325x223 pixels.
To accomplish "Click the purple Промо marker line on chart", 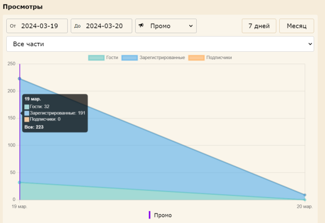I will (x=20, y=132).
